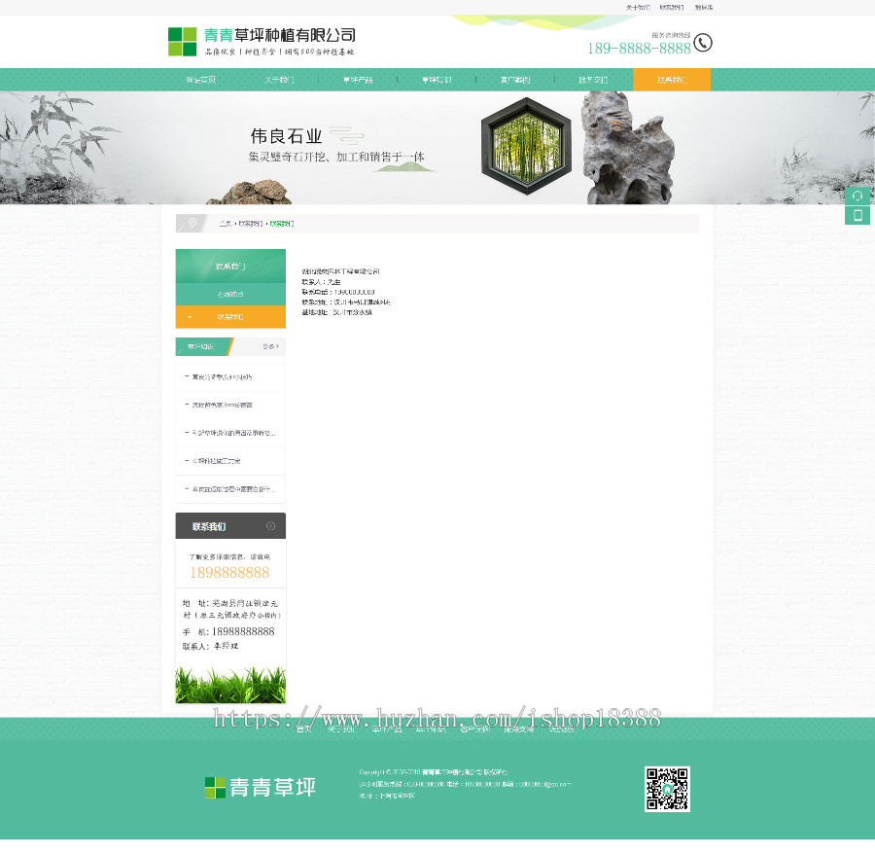Click the phone icon next to the hotline number

[702, 42]
